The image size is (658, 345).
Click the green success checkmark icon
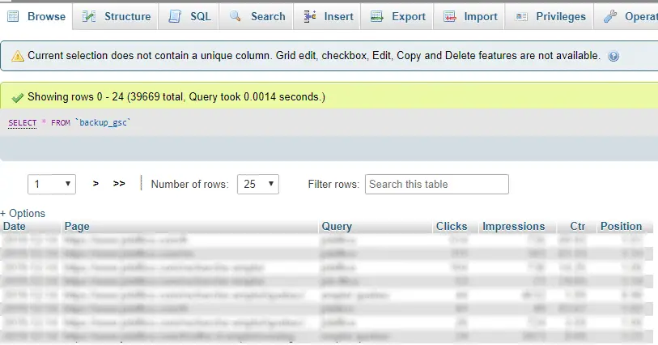coord(18,98)
